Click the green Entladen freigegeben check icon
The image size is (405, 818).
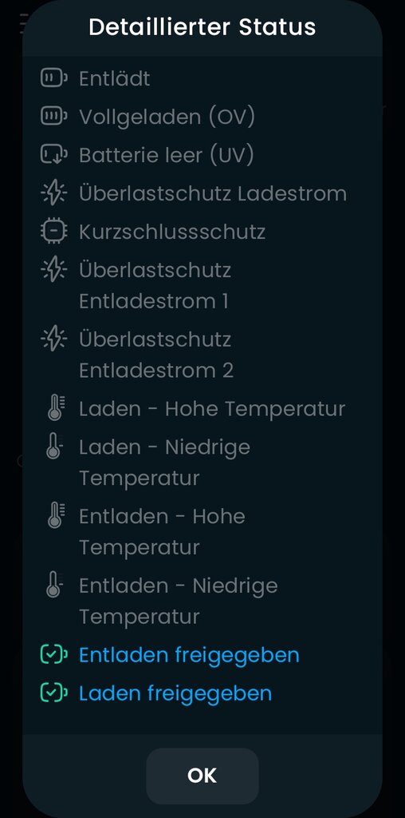[x=54, y=655]
